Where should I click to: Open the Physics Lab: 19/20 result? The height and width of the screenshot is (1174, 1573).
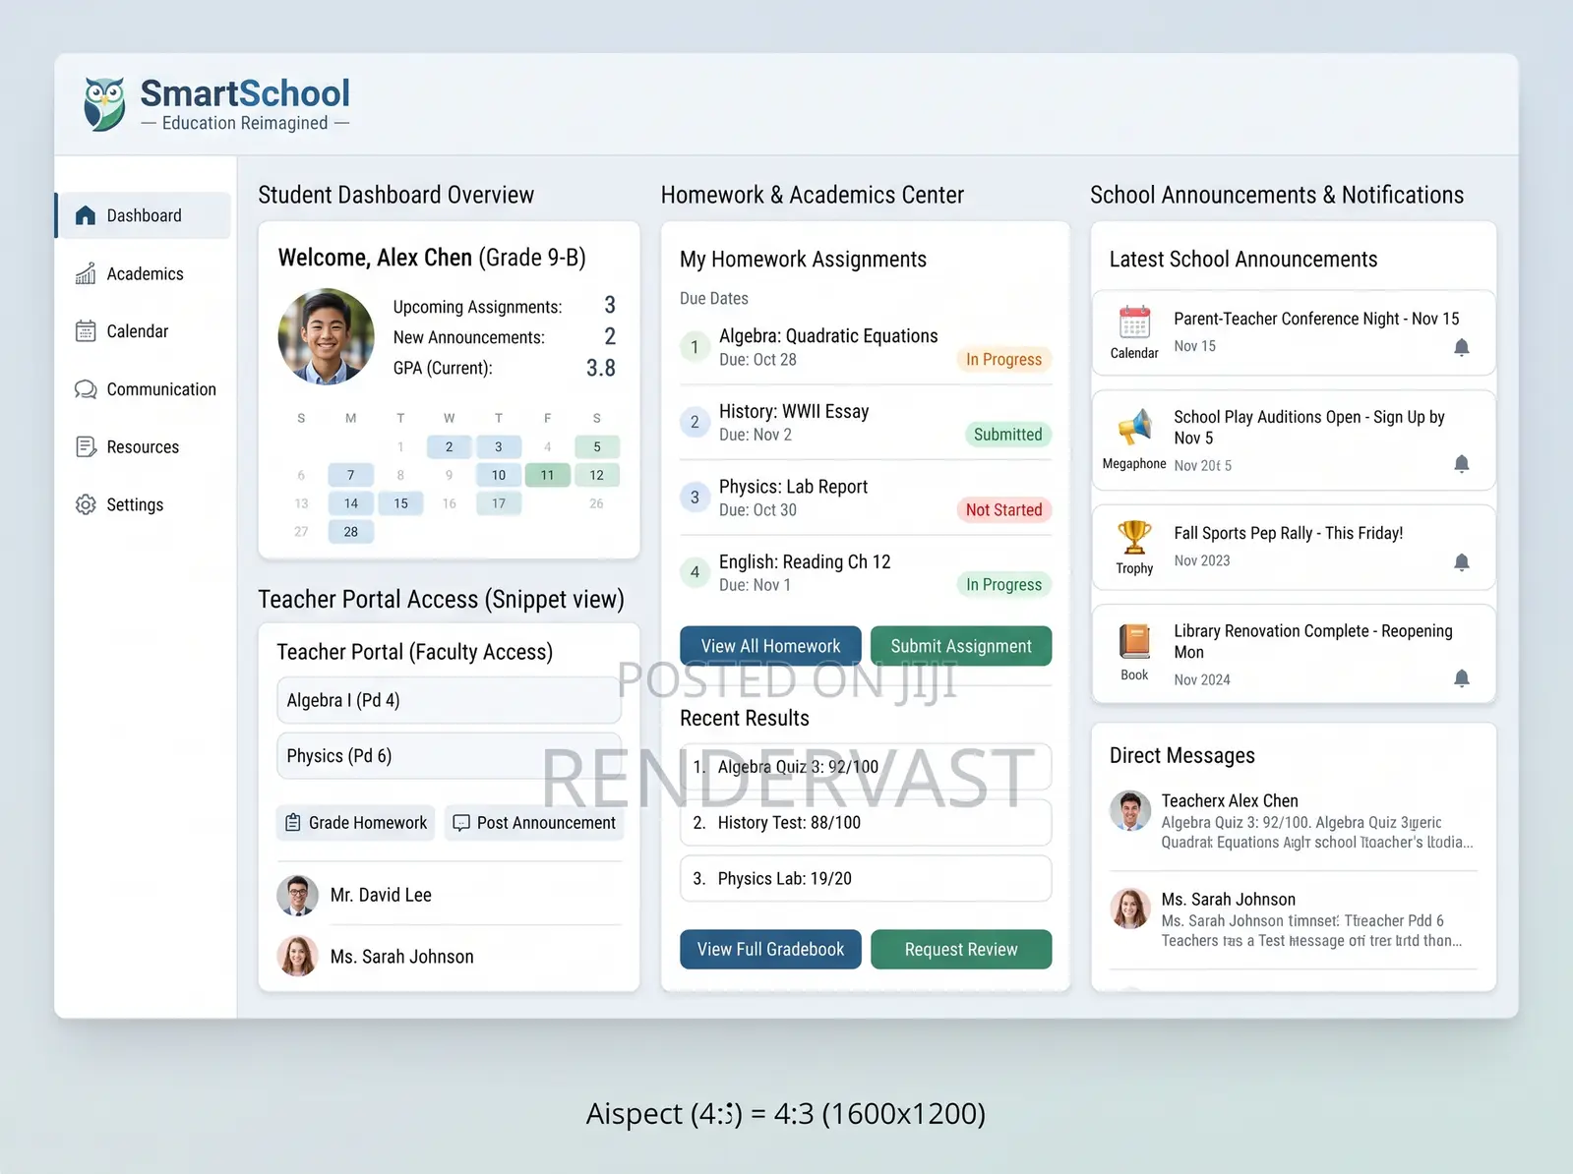pos(866,879)
